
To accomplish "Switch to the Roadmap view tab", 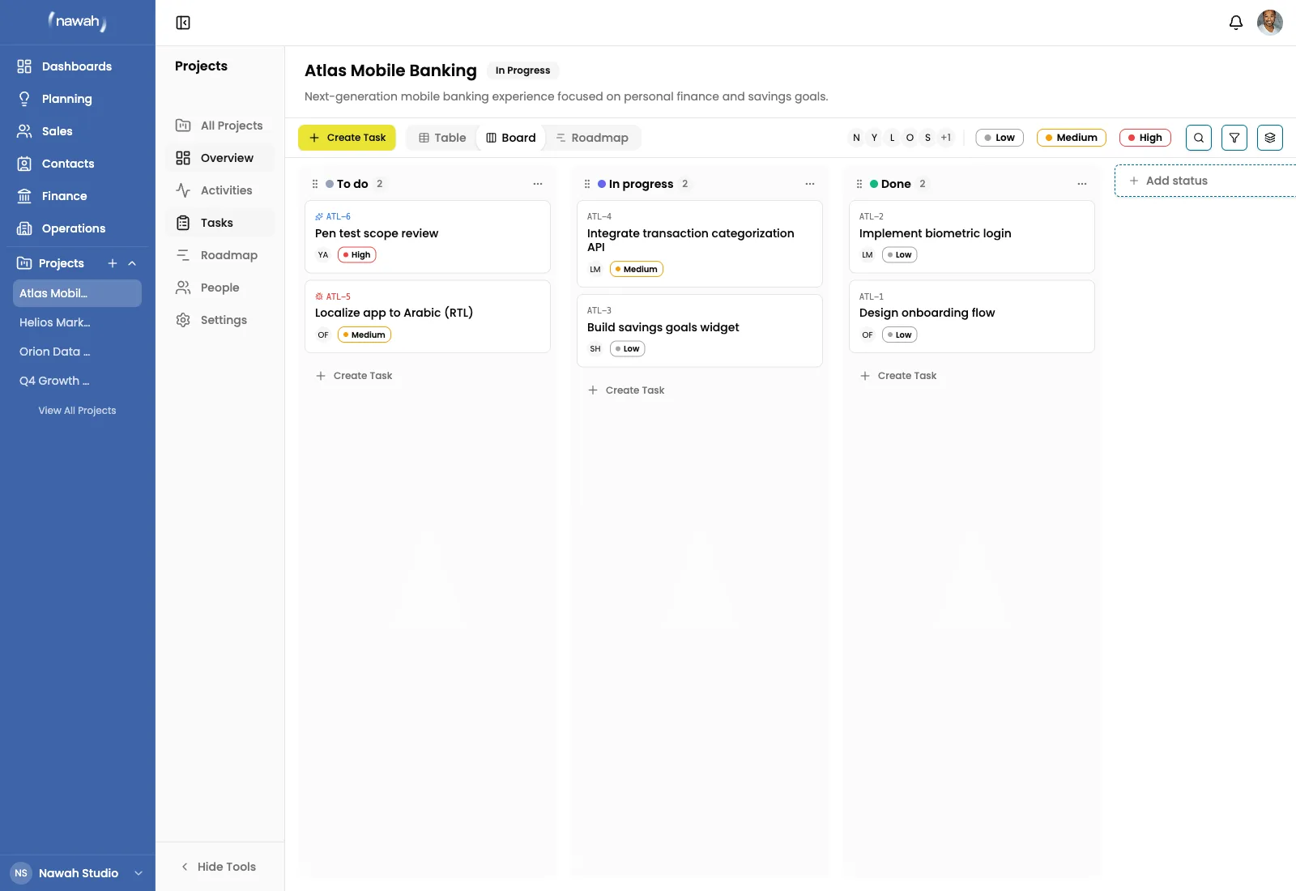I will pyautogui.click(x=592, y=138).
